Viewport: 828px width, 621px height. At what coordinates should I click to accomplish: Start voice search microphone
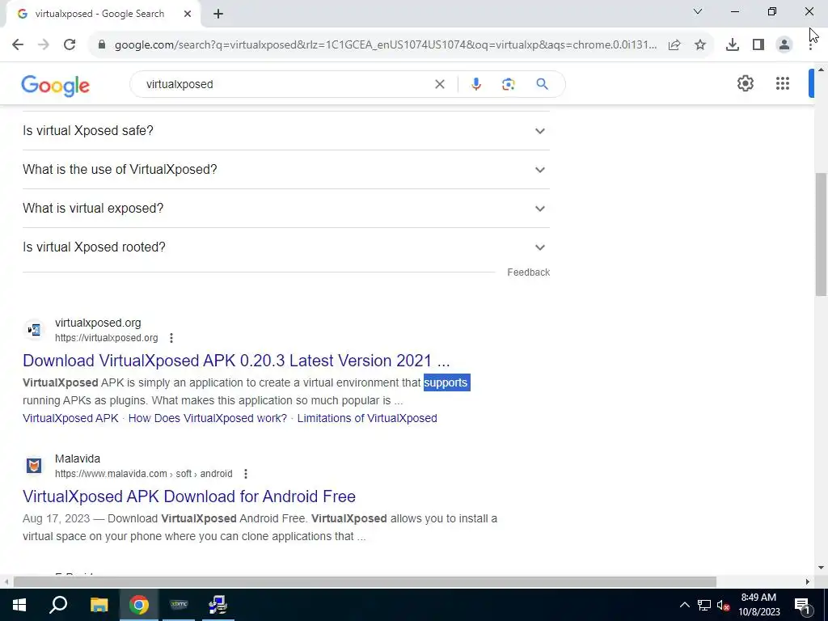point(475,84)
